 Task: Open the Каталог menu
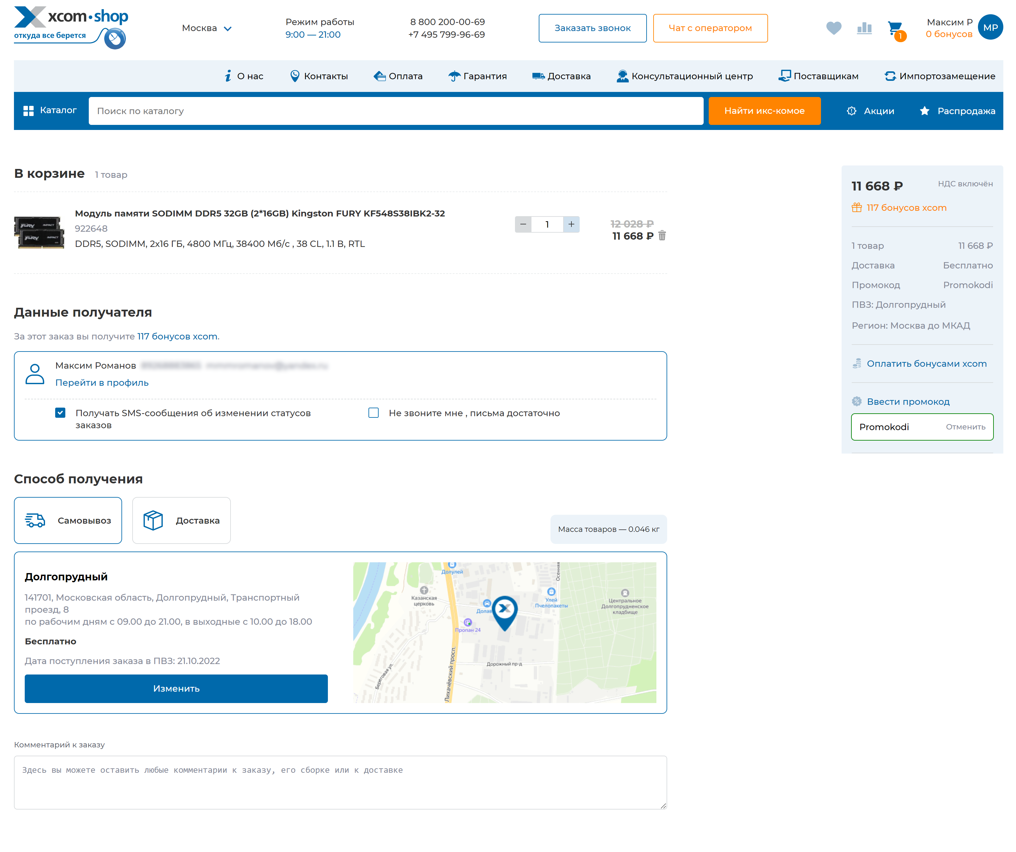tap(50, 111)
